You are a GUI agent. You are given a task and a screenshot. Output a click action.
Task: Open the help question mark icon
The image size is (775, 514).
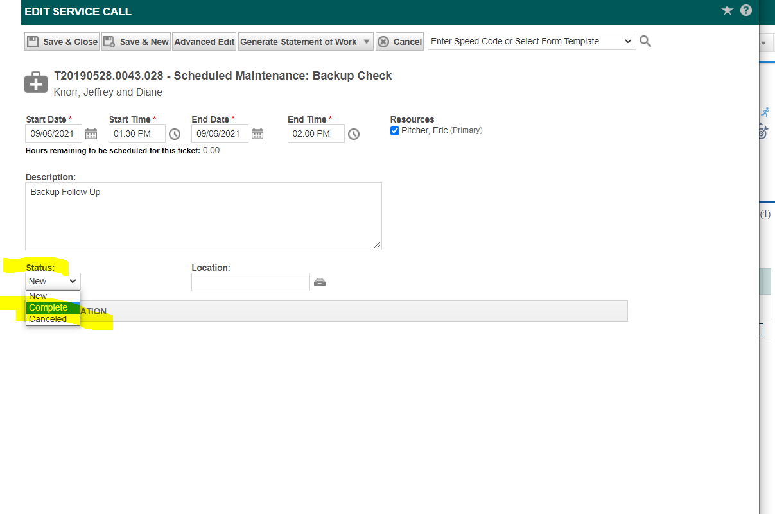[x=745, y=10]
